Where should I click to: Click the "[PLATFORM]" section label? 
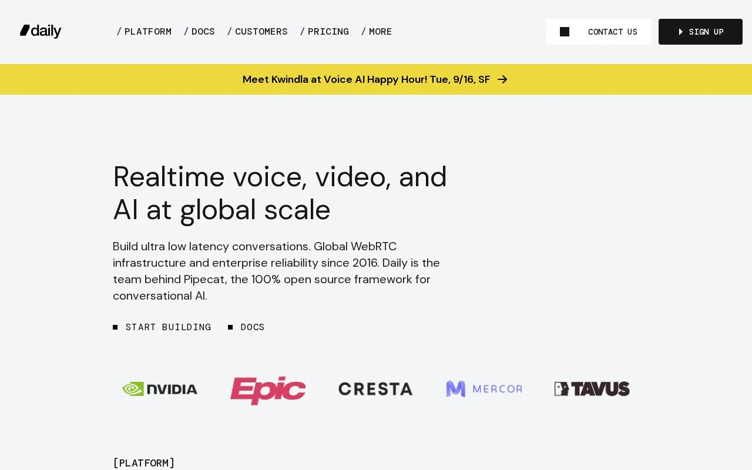pos(144,463)
